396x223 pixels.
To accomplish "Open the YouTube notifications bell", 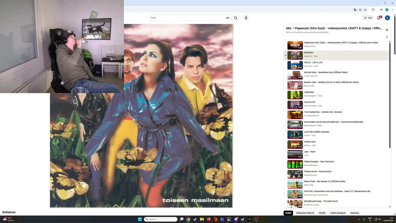I will 379,18.
